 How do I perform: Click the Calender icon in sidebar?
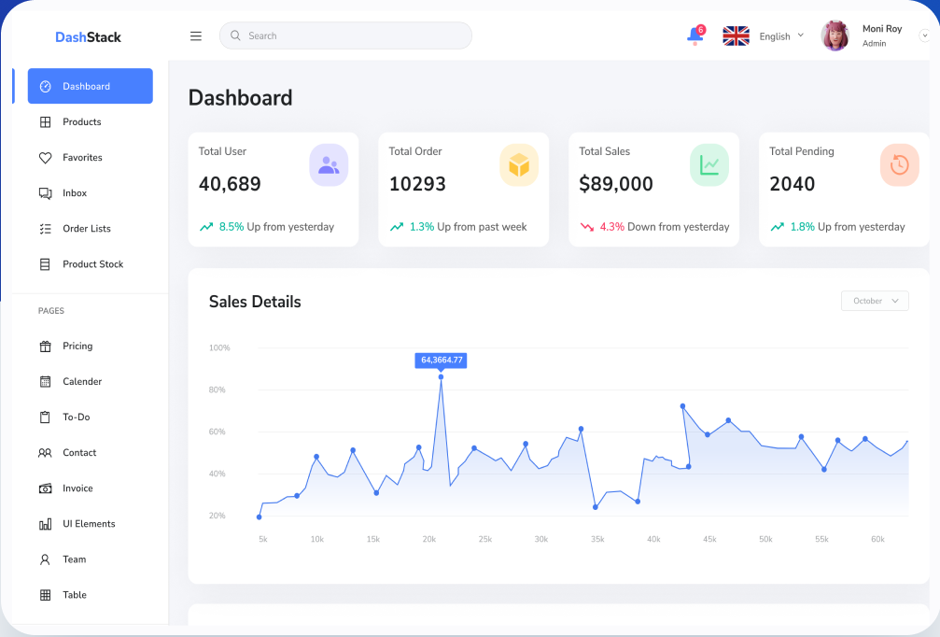45,382
